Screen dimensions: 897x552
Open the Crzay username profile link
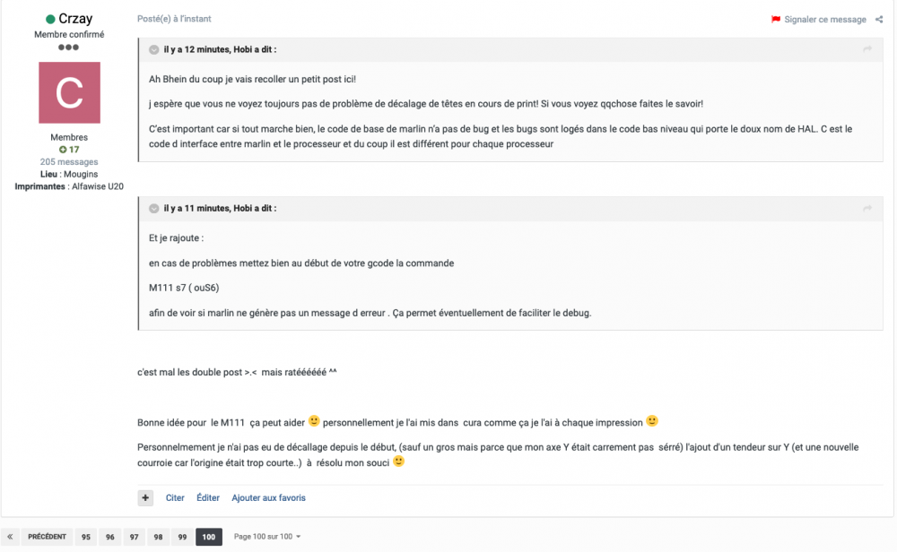coord(75,19)
